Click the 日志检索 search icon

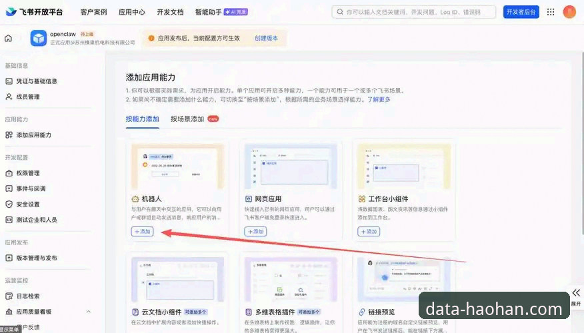pyautogui.click(x=9, y=296)
